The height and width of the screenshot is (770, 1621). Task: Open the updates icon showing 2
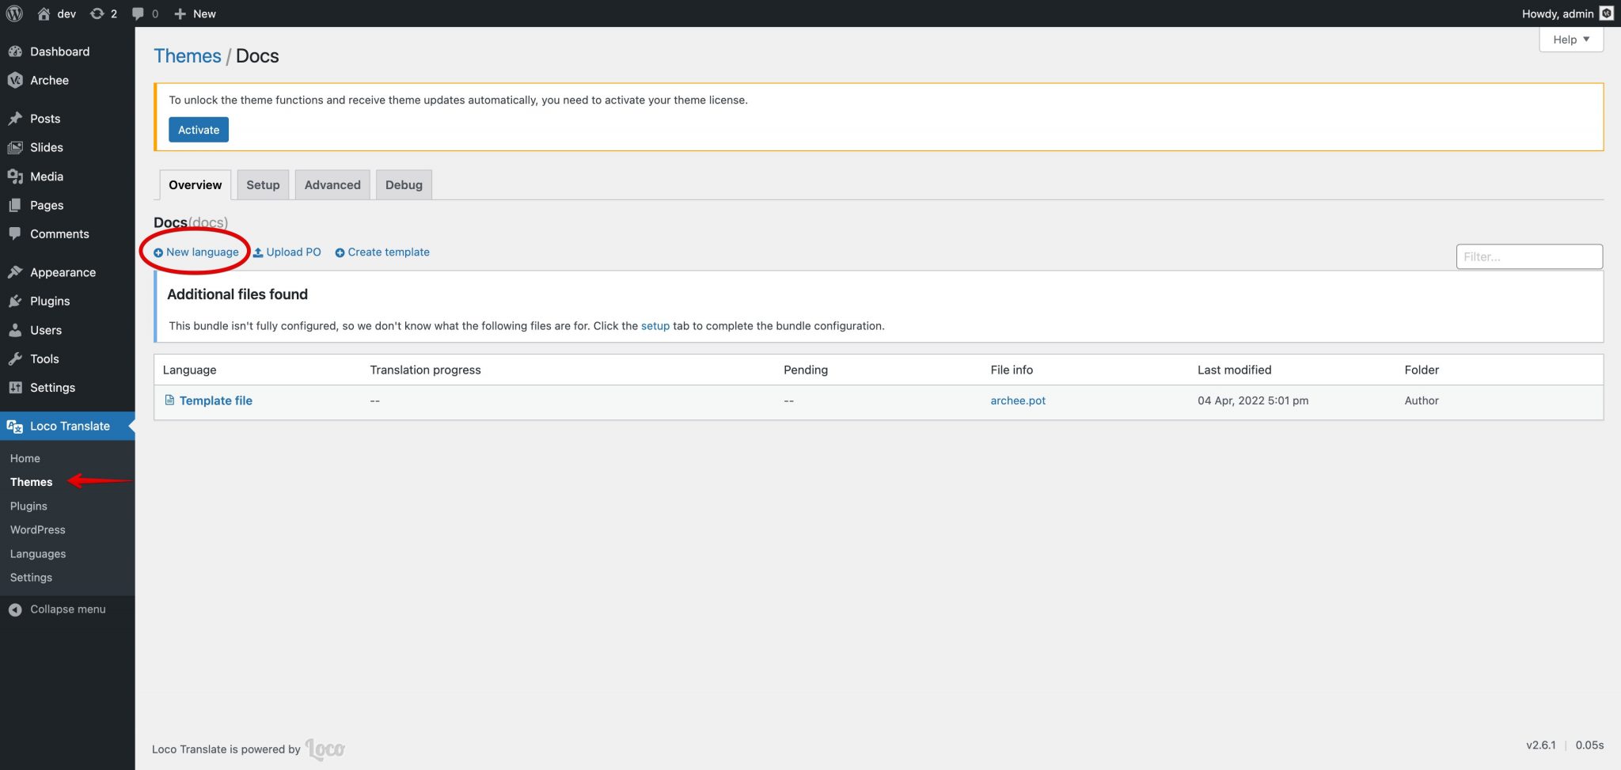(x=97, y=13)
